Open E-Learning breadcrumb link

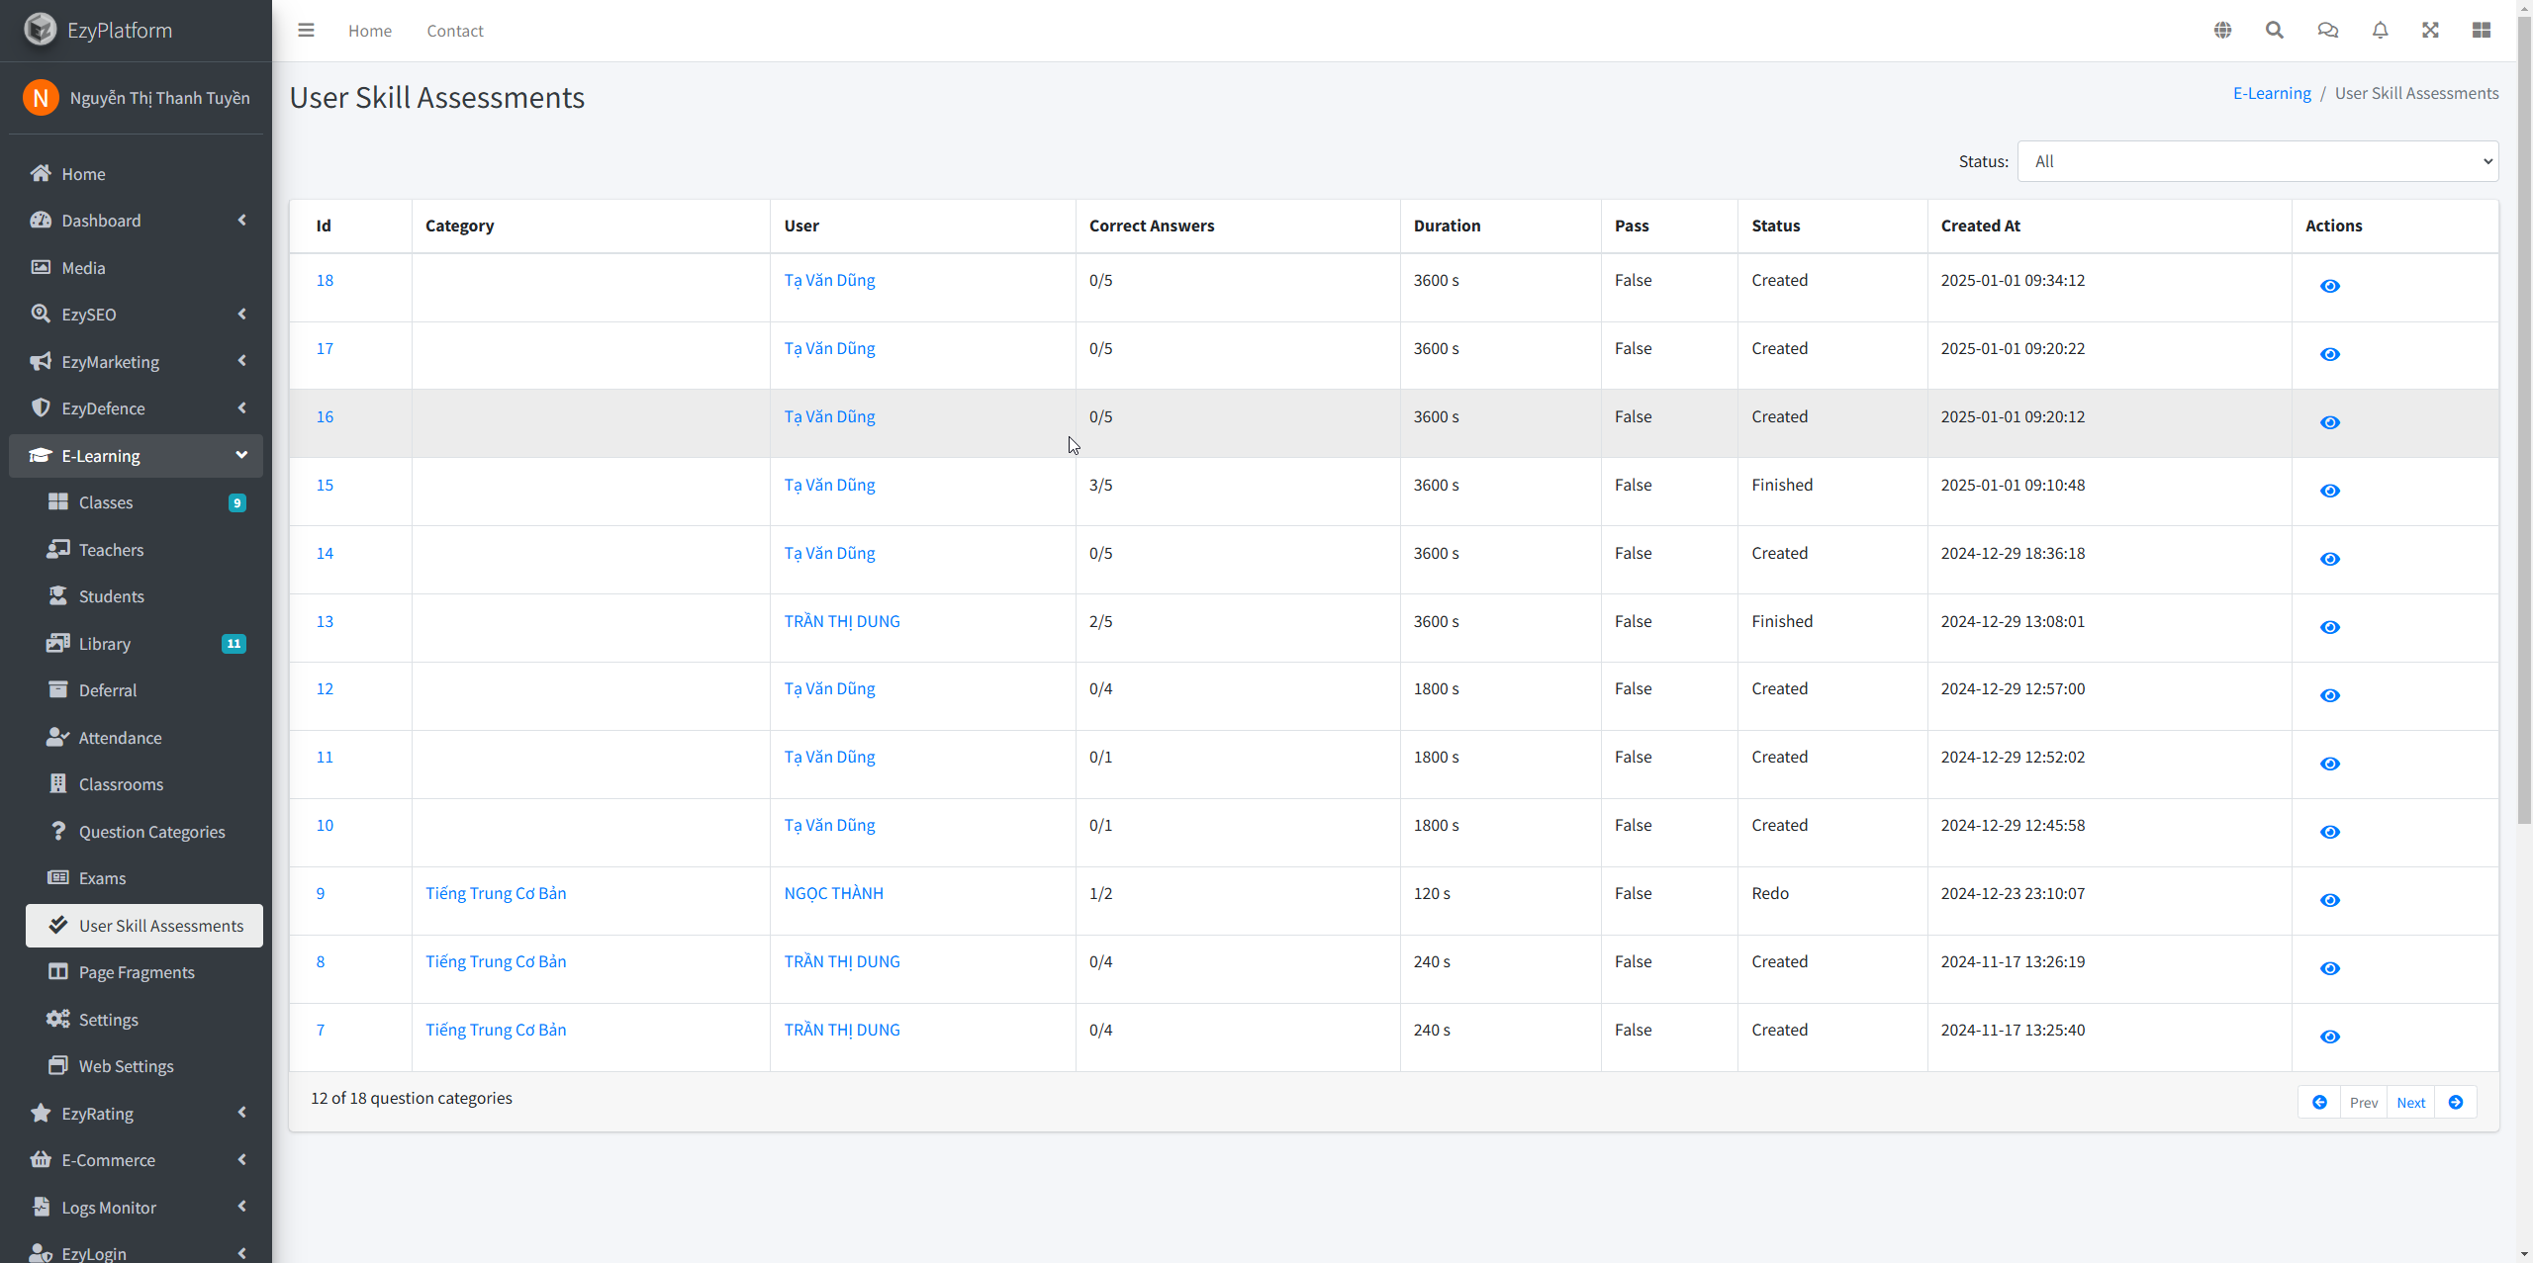[2271, 93]
